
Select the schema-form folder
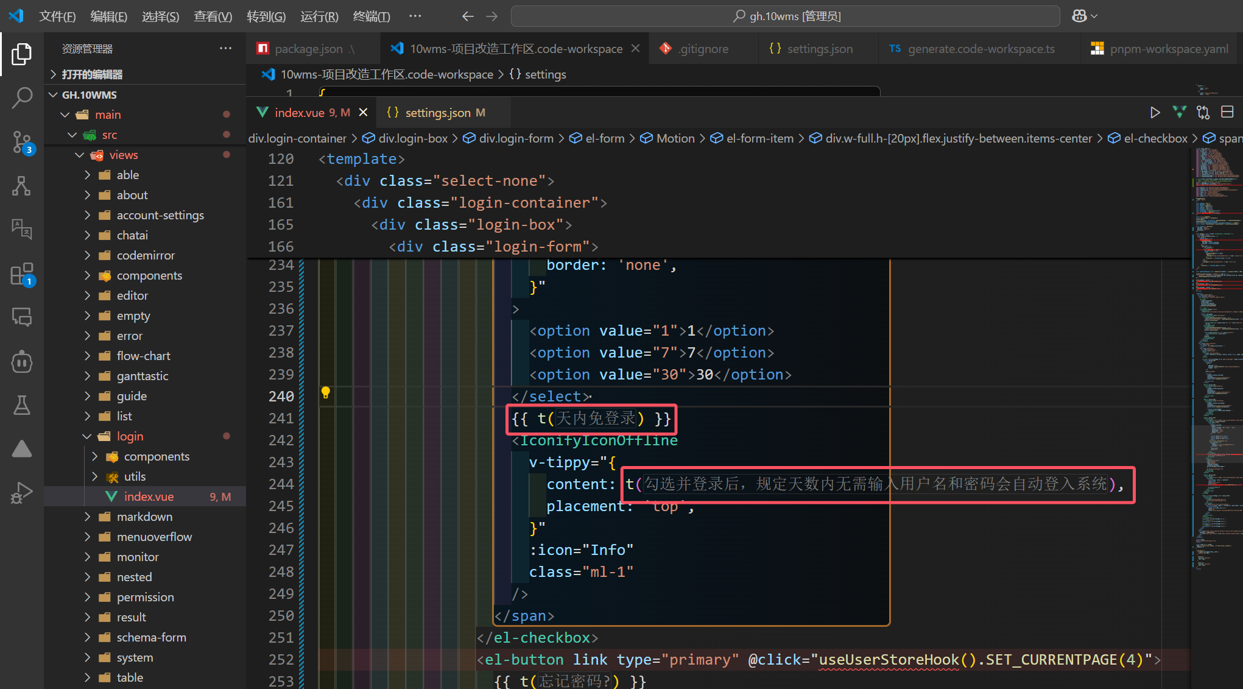click(145, 637)
